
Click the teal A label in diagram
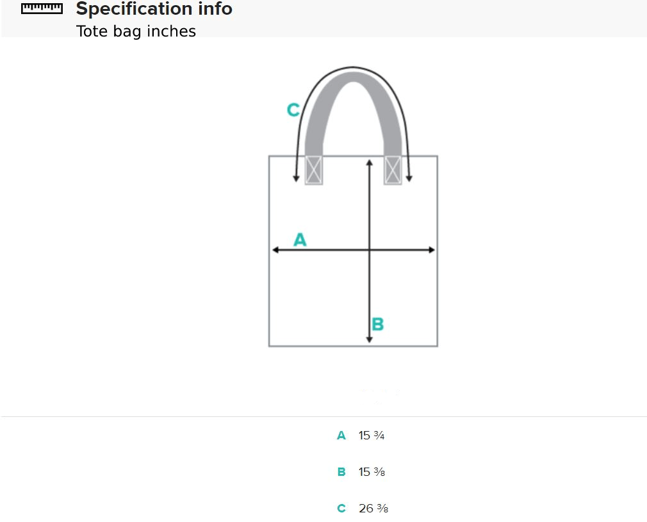click(x=300, y=240)
